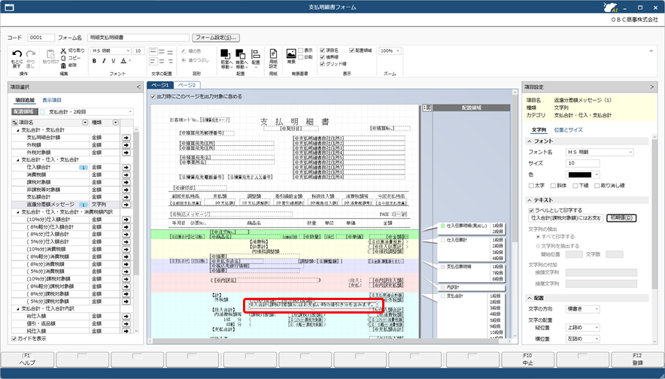Open 種類 column filter dropdown

[x=115, y=123]
